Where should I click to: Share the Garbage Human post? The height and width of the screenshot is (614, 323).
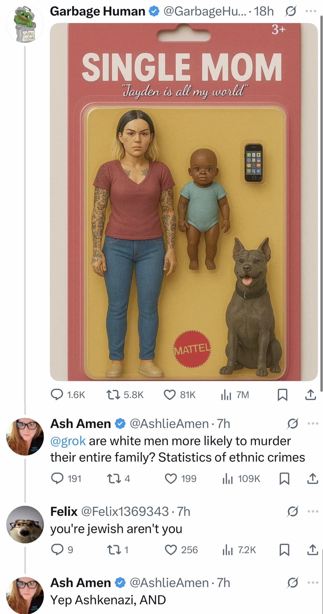[x=310, y=395]
